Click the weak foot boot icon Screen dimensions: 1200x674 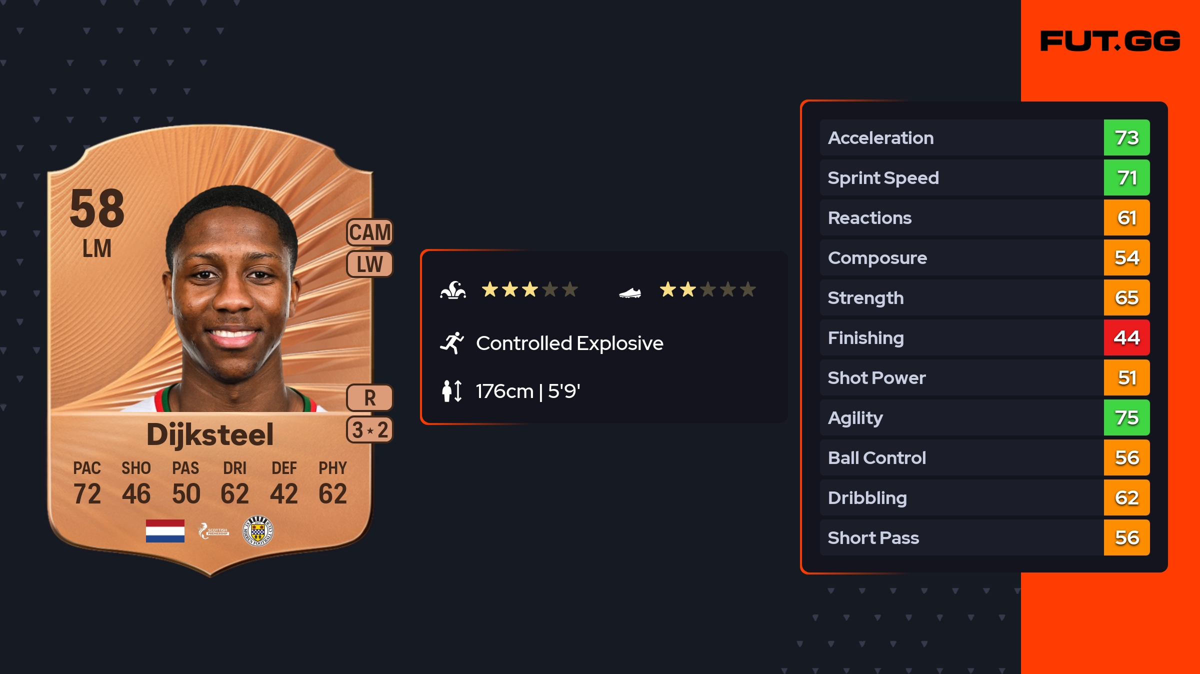point(629,292)
